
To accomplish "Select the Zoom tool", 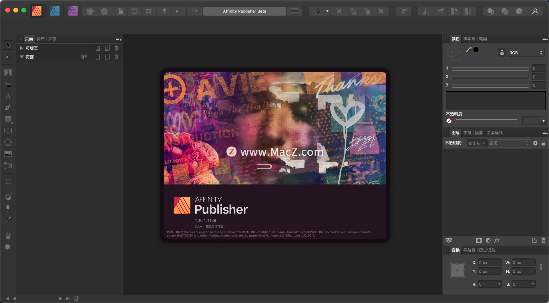I will [x=8, y=248].
